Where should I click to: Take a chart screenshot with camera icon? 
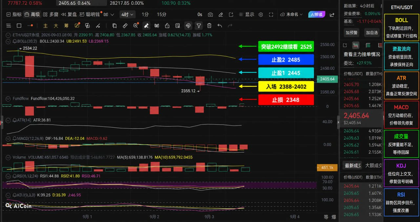[x=210, y=14]
